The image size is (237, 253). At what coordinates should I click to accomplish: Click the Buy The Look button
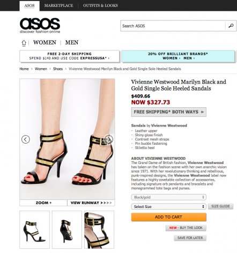186,228
